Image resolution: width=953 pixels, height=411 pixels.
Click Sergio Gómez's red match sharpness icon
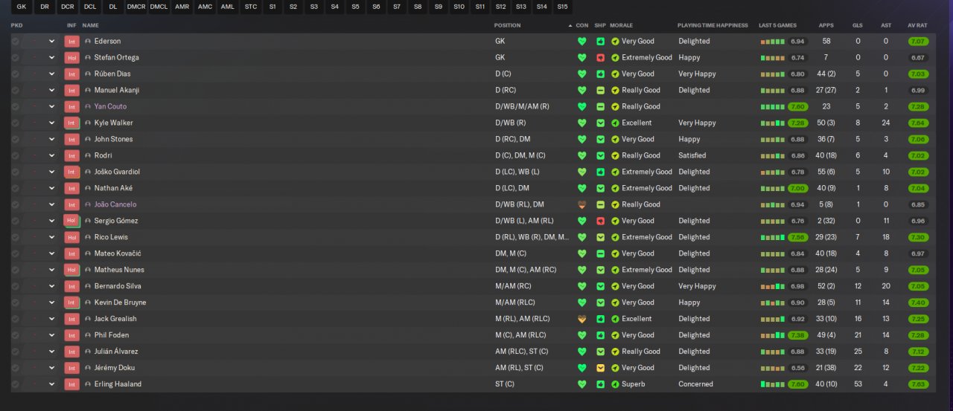[x=600, y=221]
